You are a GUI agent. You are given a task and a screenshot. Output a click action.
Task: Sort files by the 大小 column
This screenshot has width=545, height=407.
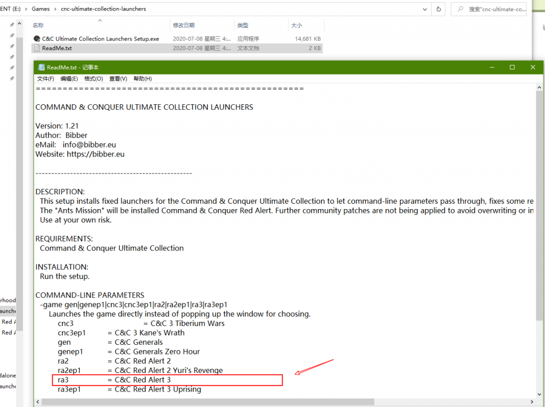pyautogui.click(x=296, y=26)
